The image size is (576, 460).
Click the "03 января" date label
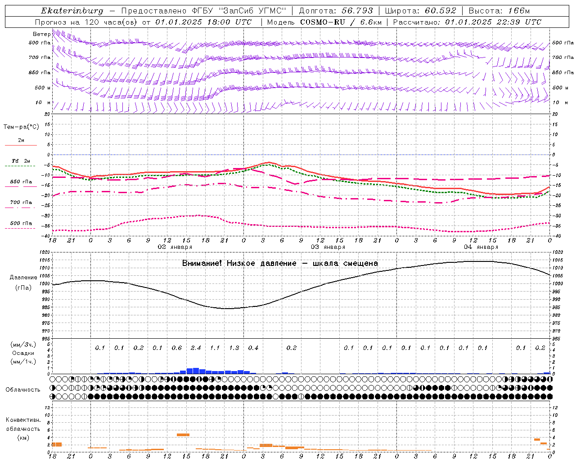click(x=328, y=247)
